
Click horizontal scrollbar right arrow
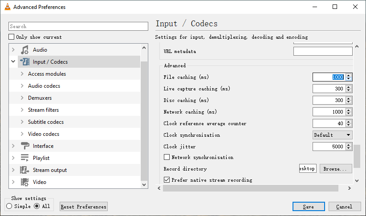pyautogui.click(x=349, y=188)
